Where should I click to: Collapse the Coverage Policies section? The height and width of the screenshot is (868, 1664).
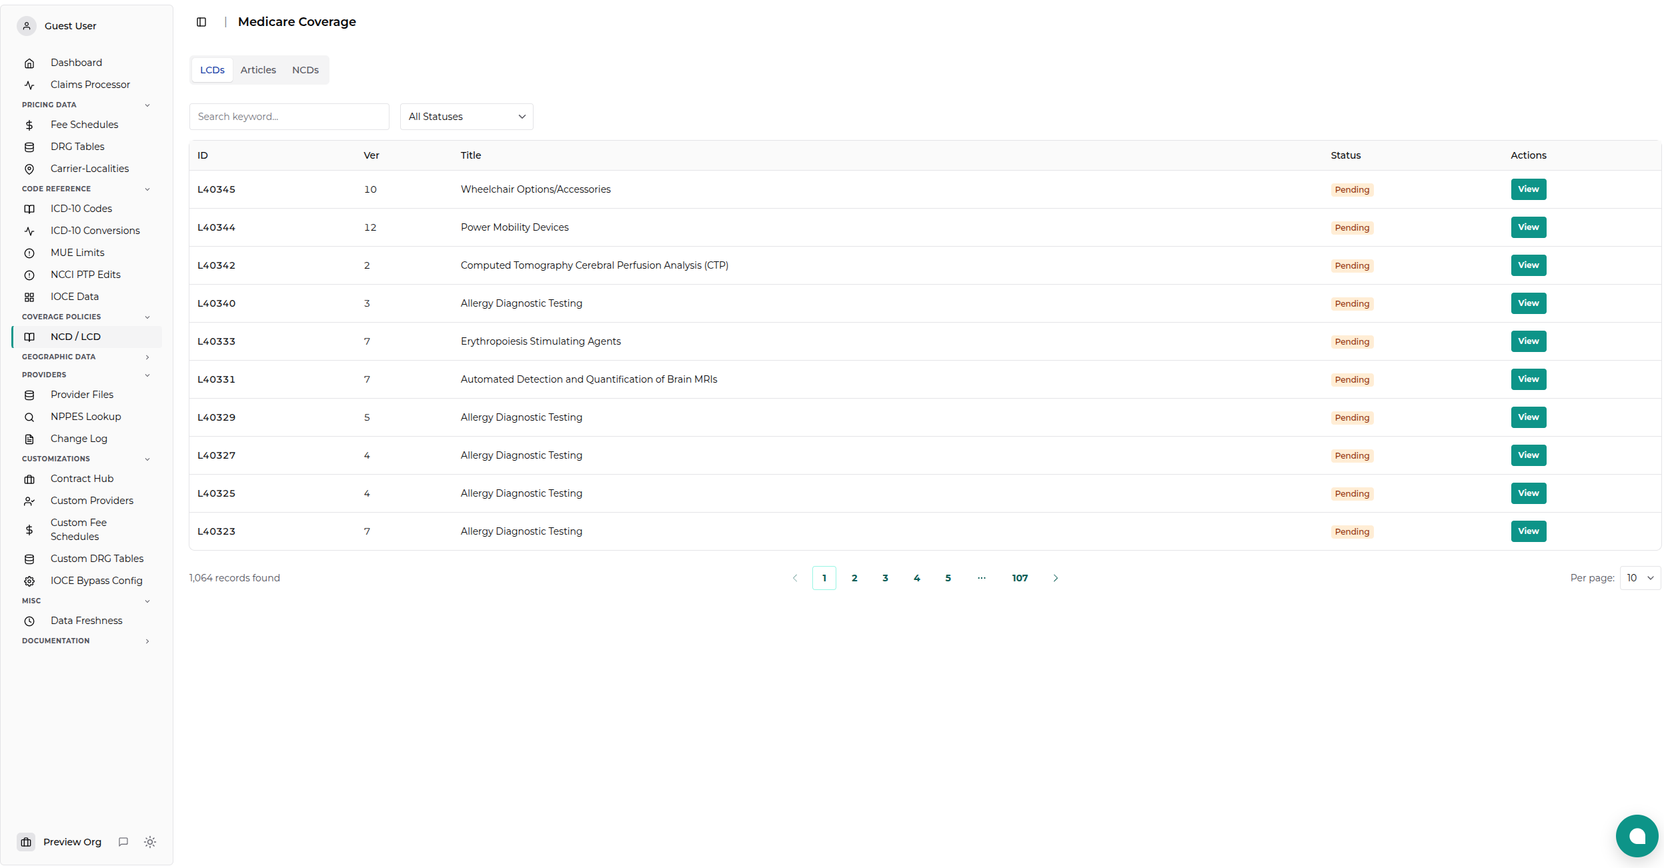tap(147, 317)
